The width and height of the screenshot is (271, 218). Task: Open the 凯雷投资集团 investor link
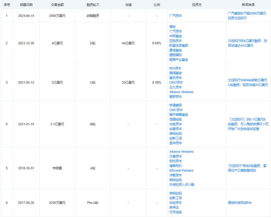click(179, 45)
